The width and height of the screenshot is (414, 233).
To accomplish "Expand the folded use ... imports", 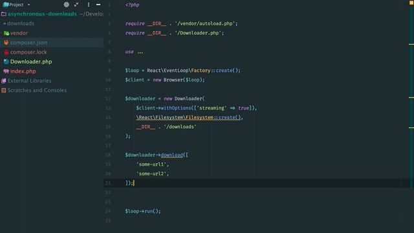I will pos(140,52).
